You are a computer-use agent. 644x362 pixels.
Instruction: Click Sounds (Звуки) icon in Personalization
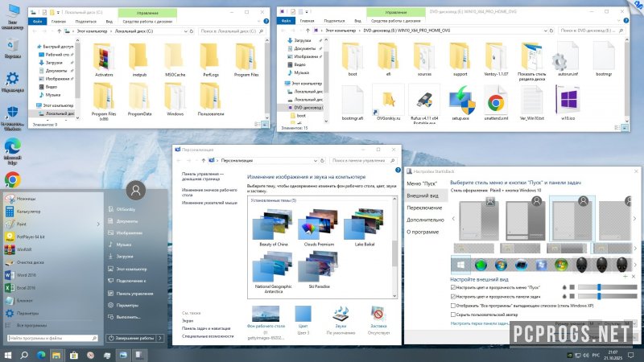click(x=341, y=316)
